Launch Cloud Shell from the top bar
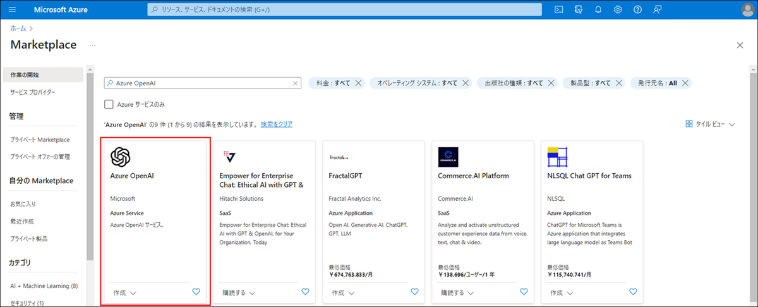The width and height of the screenshot is (758, 307). 558,9
